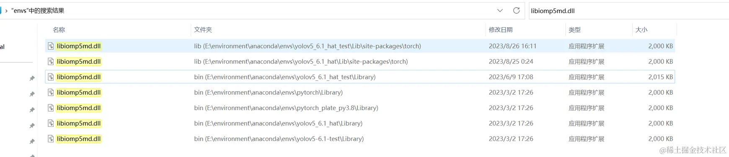Click the dll file icon in yolov5_6.1_hat\Library row

coord(51,124)
